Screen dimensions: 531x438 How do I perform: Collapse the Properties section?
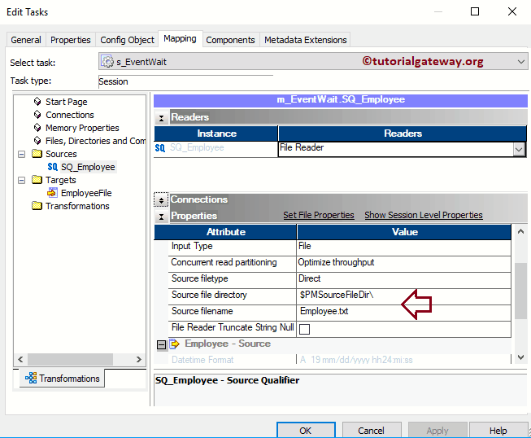(x=162, y=217)
